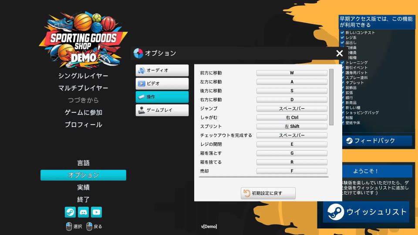Screen dimensions: 418x235
Task: Select マルチプレイヤー from the main menu
Action: click(83, 88)
